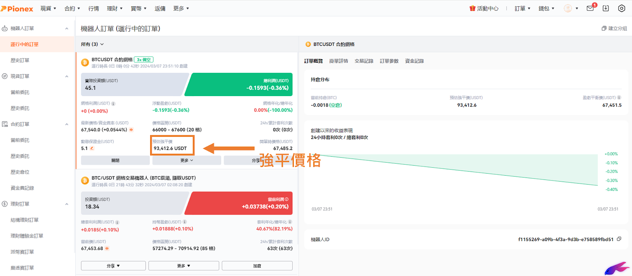The image size is (632, 276).
Task: Open the 更多 dropdown in top navigation
Action: click(x=181, y=8)
